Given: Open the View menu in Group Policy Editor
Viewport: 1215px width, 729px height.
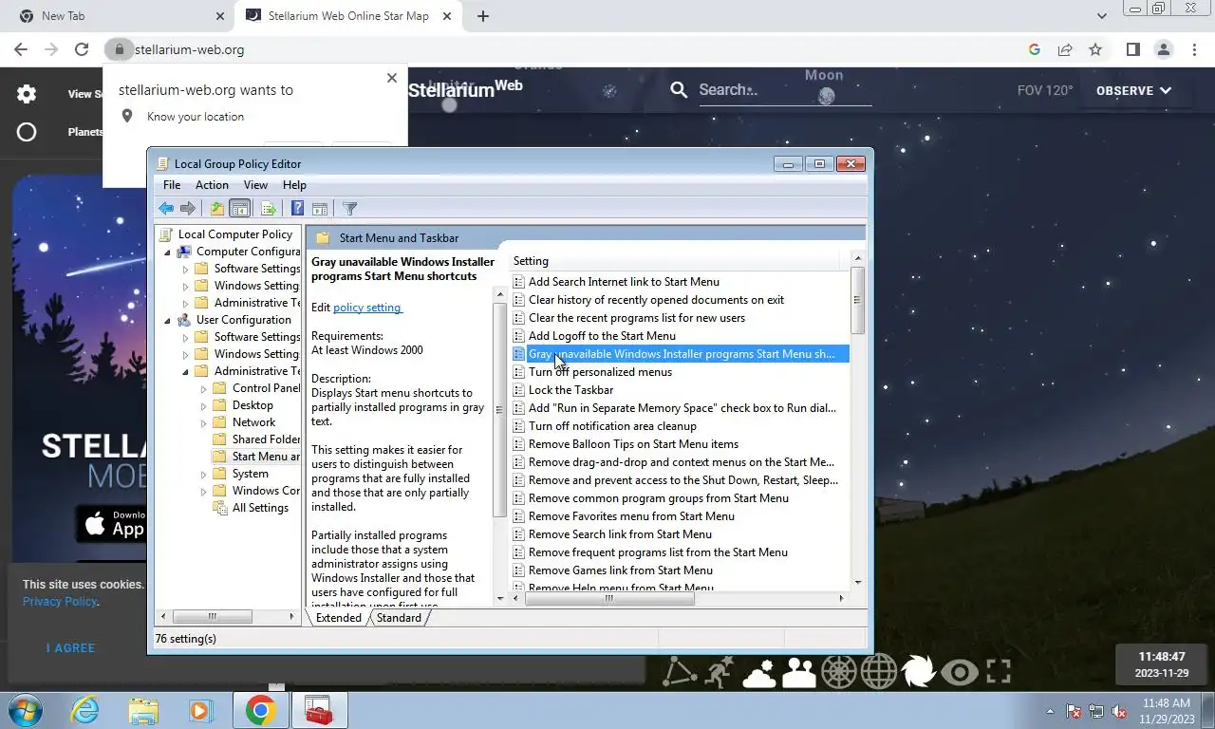Looking at the screenshot, I should [x=255, y=185].
